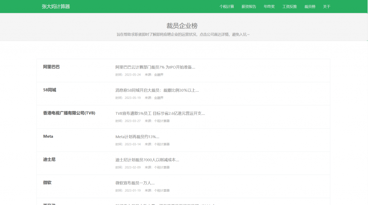Click the subtitle text about 求职者
This screenshot has height=205, width=368.
tap(183, 35)
